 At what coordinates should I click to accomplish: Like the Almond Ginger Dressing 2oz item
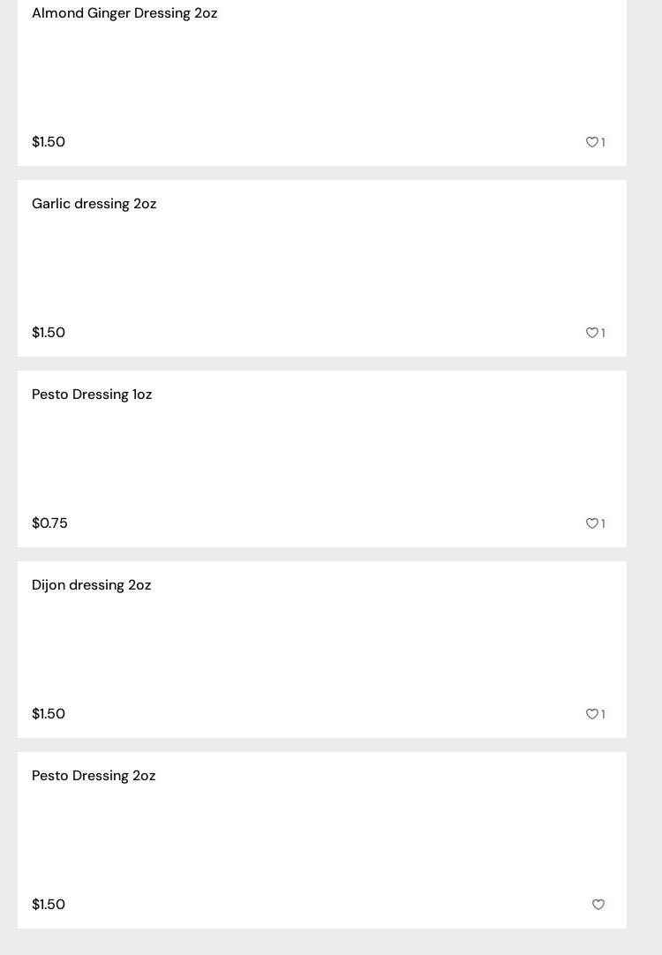click(x=591, y=142)
